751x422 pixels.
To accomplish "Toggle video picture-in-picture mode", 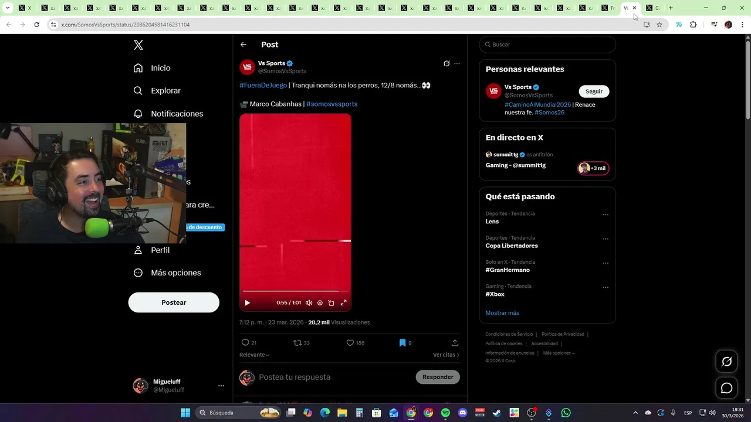I will (331, 303).
